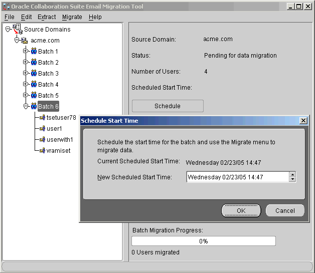
Task: Select userwith1 in the tree
Action: tap(60, 140)
